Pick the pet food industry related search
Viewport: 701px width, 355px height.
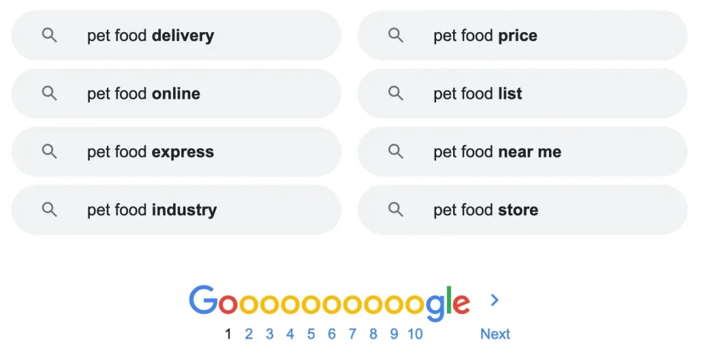[176, 210]
